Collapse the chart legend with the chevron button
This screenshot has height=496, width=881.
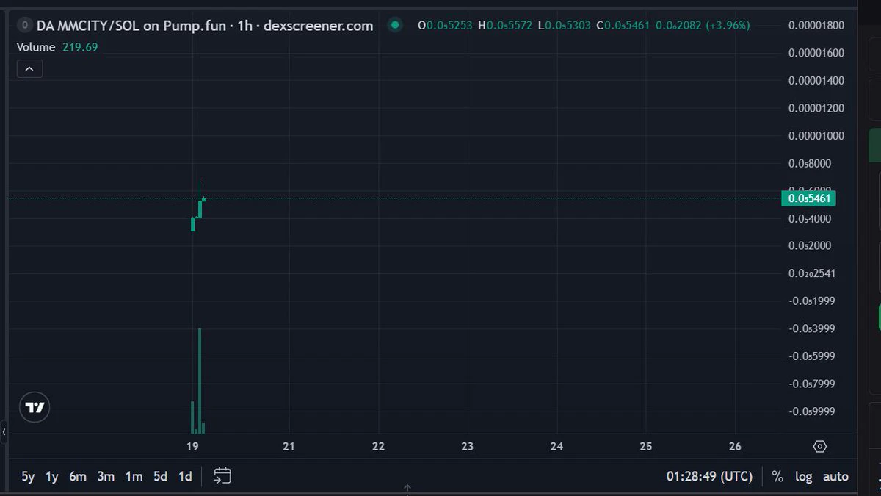coord(29,69)
